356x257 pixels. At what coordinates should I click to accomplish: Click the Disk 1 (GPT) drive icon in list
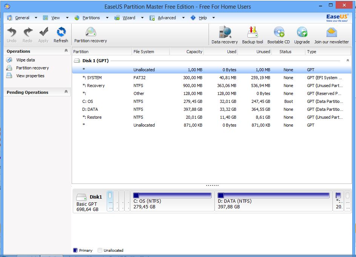[x=77, y=61]
